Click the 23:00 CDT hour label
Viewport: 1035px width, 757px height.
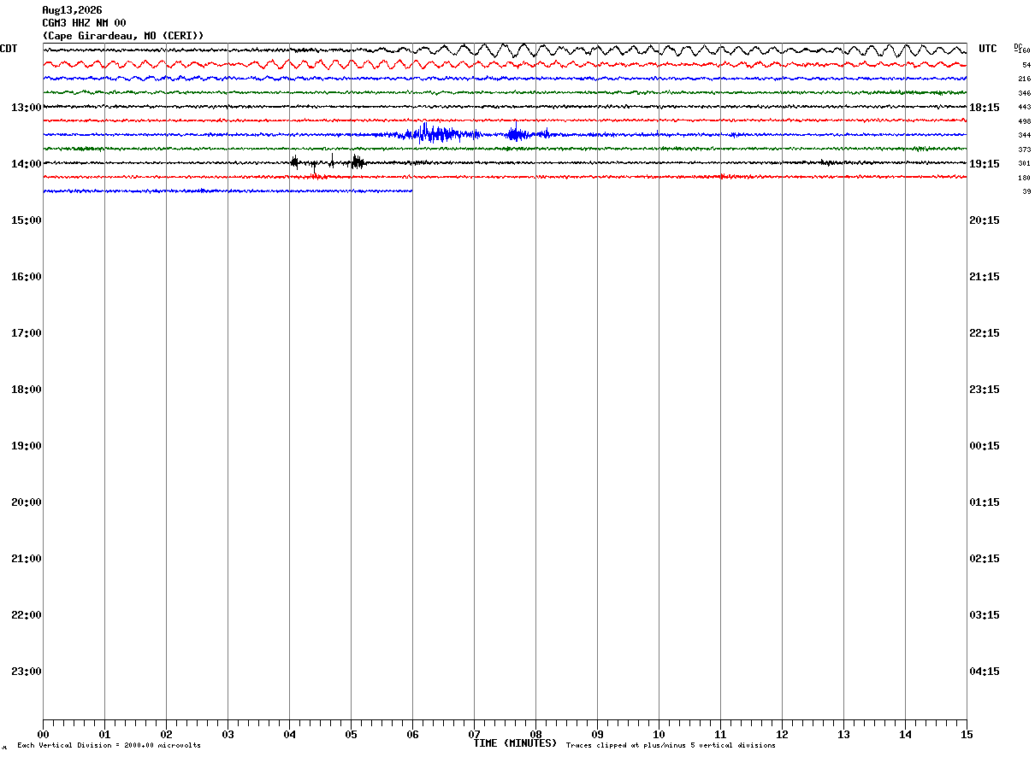(27, 672)
